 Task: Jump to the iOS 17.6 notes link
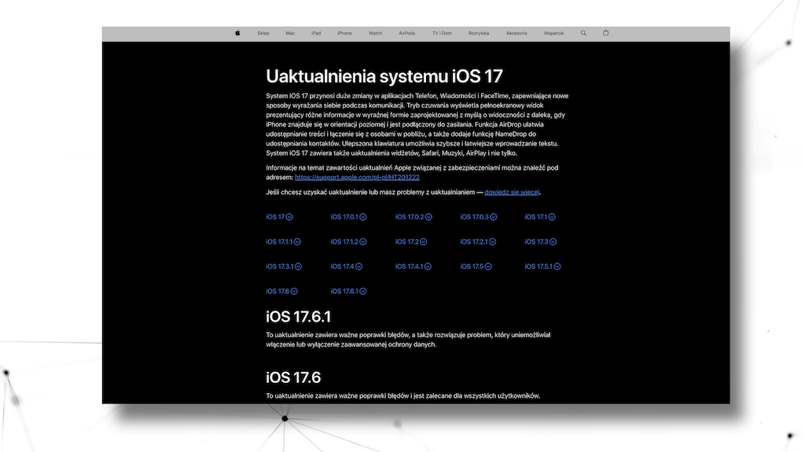click(282, 291)
